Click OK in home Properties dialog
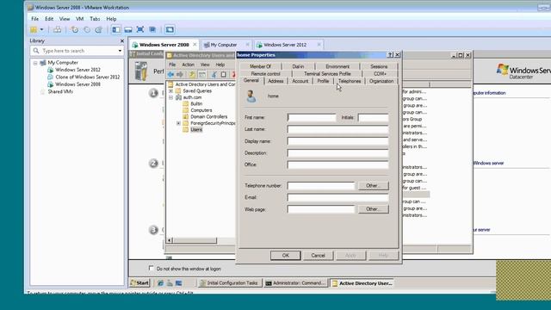Viewport: 551px width, 310px height. 285,256
